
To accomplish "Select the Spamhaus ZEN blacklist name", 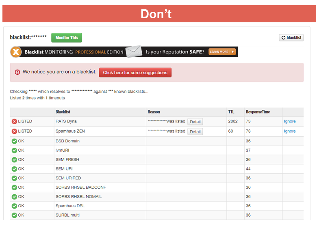I will 70,131.
